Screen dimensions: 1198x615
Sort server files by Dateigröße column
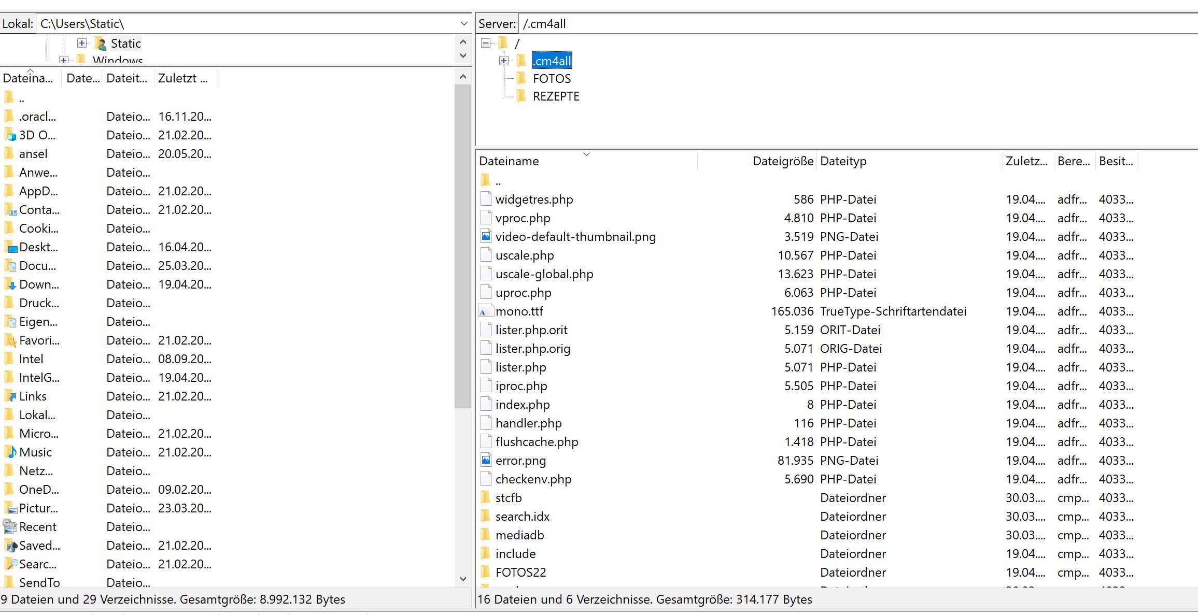pyautogui.click(x=782, y=161)
